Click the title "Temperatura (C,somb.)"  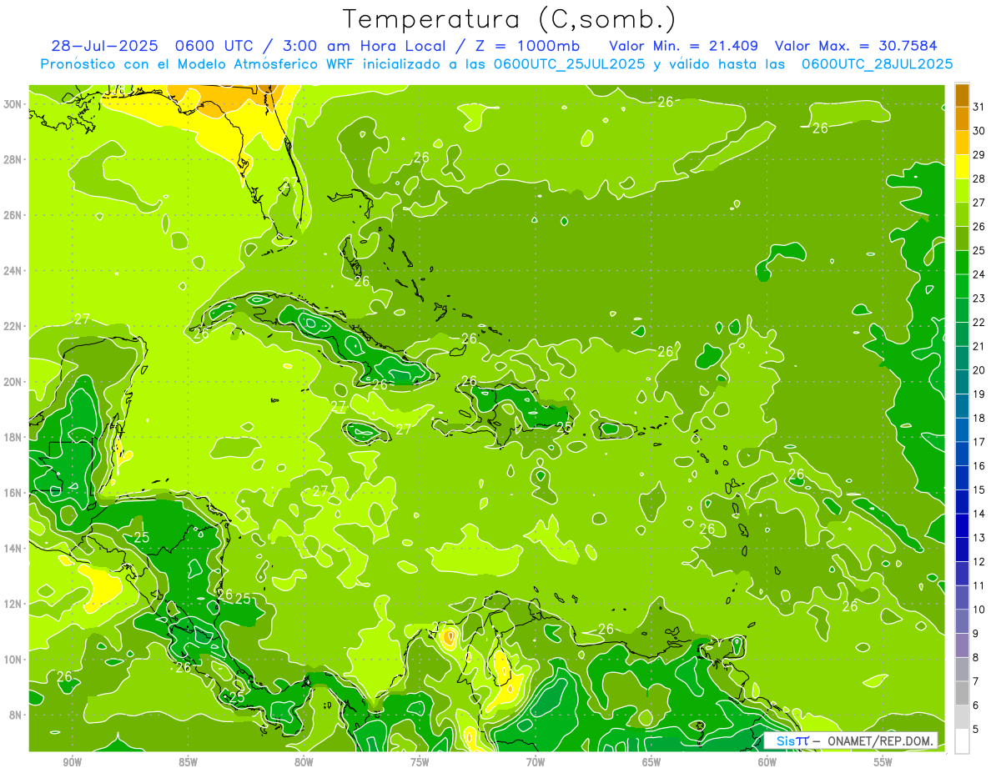tap(510, 19)
